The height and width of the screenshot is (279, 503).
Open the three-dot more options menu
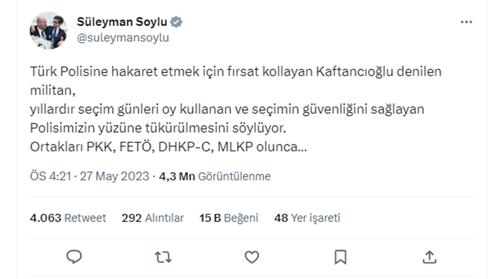tap(467, 22)
